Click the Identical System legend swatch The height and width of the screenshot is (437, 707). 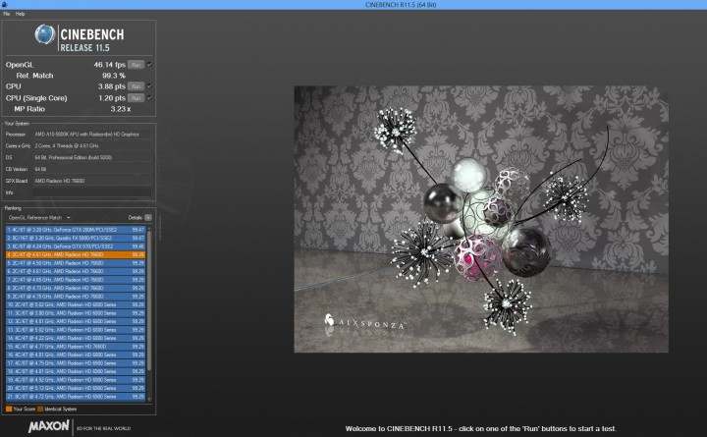[42, 407]
